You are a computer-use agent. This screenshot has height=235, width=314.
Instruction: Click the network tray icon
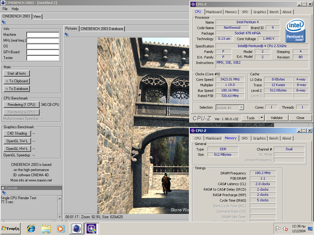pyautogui.click(x=310, y=229)
